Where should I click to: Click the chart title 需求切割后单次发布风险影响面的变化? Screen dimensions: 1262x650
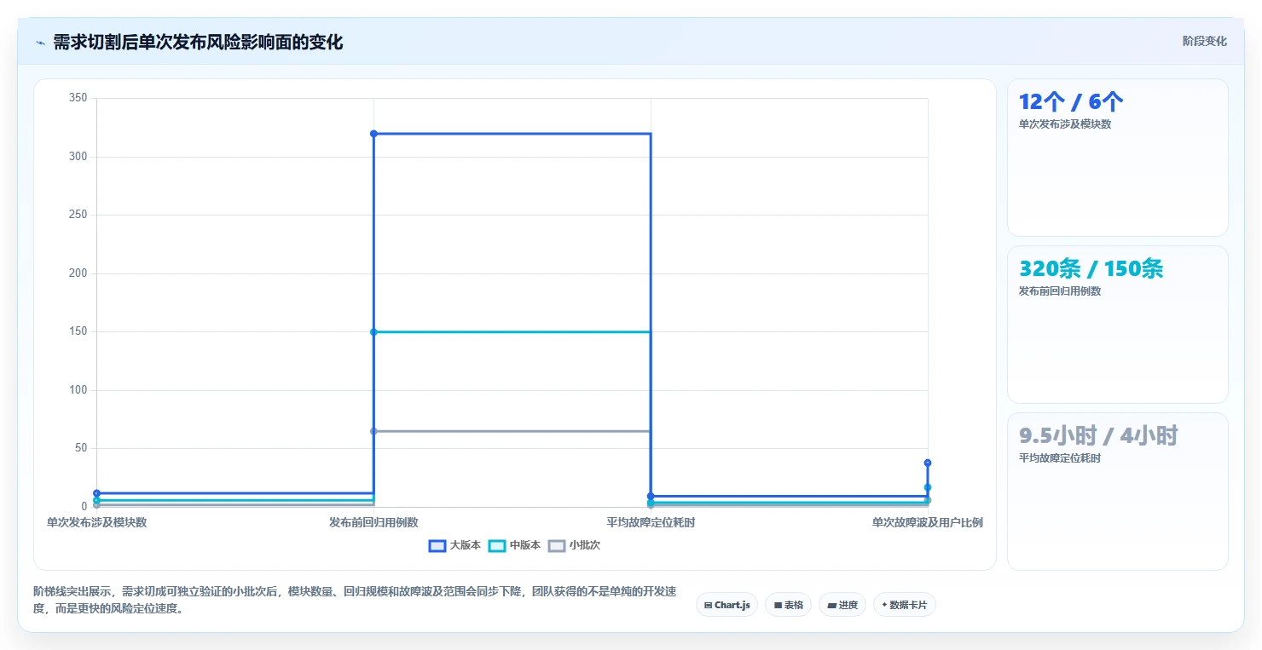[198, 43]
